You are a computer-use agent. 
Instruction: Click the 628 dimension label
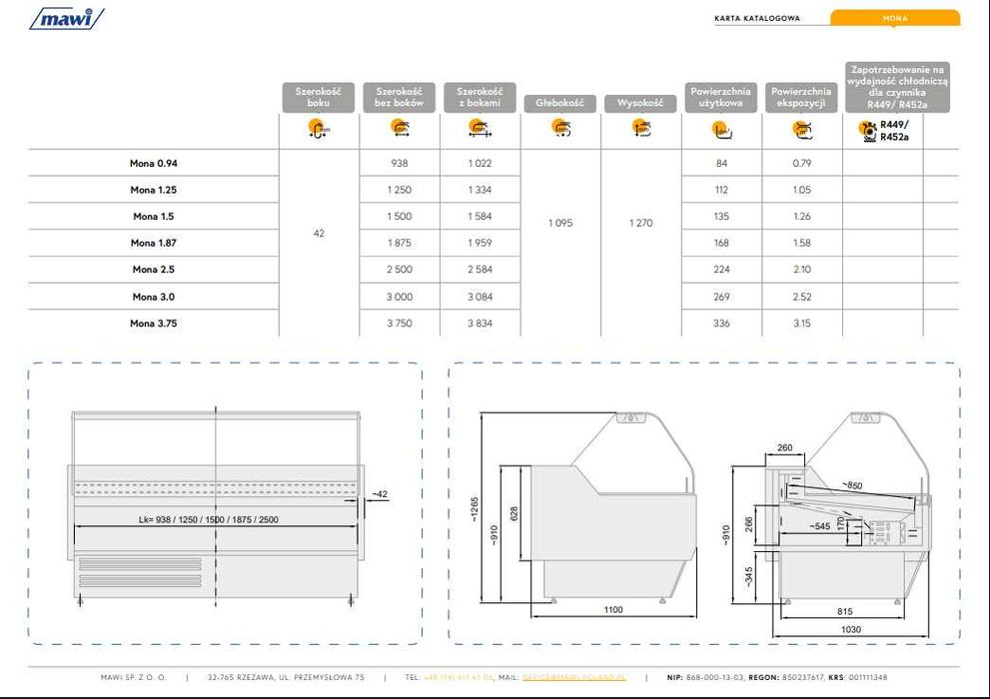[x=513, y=513]
